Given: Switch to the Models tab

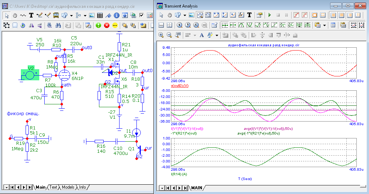Looking at the screenshot, I should point(68,187).
